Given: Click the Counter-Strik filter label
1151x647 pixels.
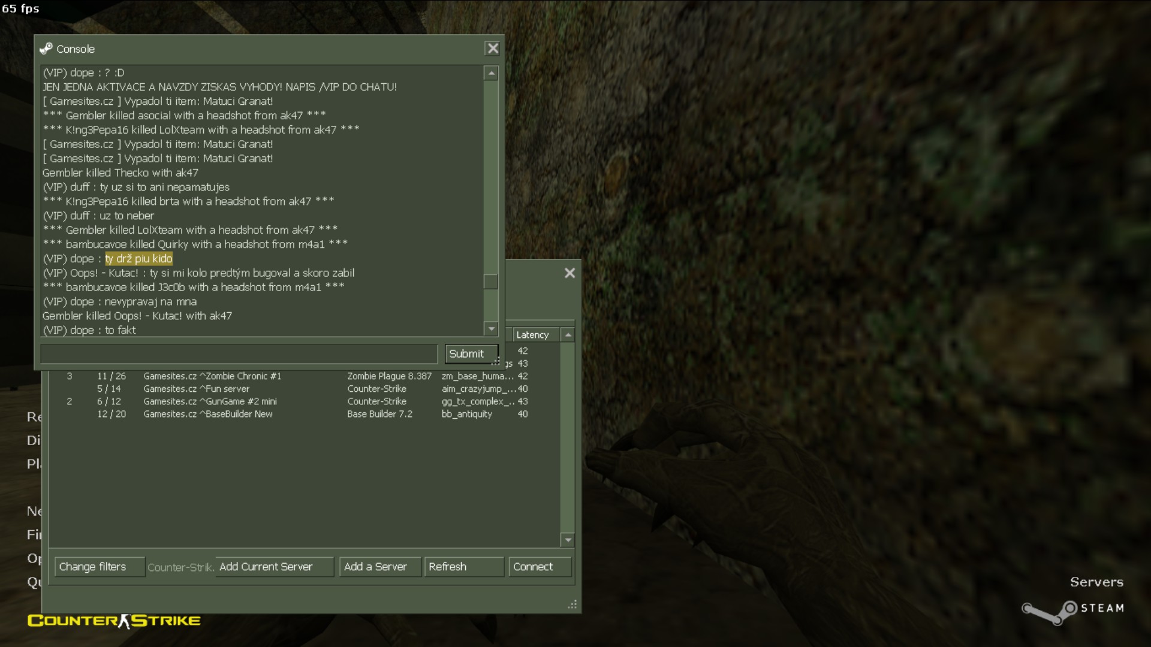Looking at the screenshot, I should [180, 567].
